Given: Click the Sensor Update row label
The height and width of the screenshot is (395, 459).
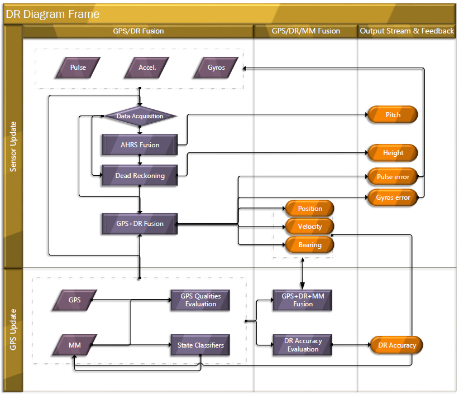Looking at the screenshot, I should 13,147.
